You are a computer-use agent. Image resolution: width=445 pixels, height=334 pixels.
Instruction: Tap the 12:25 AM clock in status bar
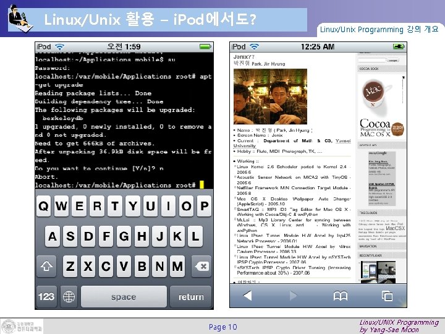tap(318, 46)
